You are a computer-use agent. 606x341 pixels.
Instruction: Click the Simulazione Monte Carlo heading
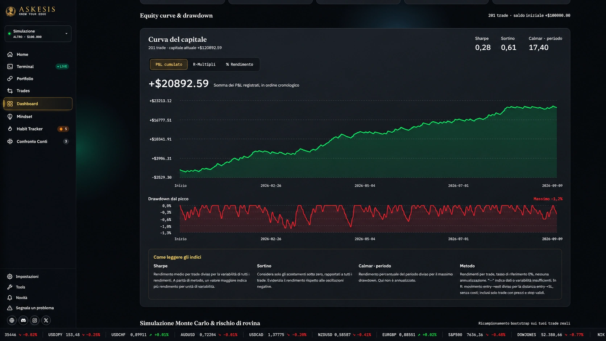pyautogui.click(x=200, y=323)
